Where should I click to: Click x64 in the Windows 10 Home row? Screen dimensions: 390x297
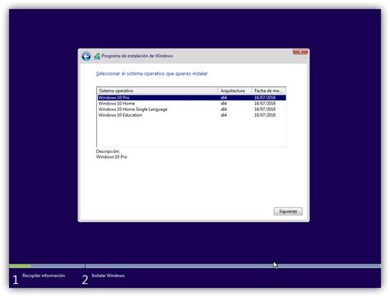pos(224,104)
